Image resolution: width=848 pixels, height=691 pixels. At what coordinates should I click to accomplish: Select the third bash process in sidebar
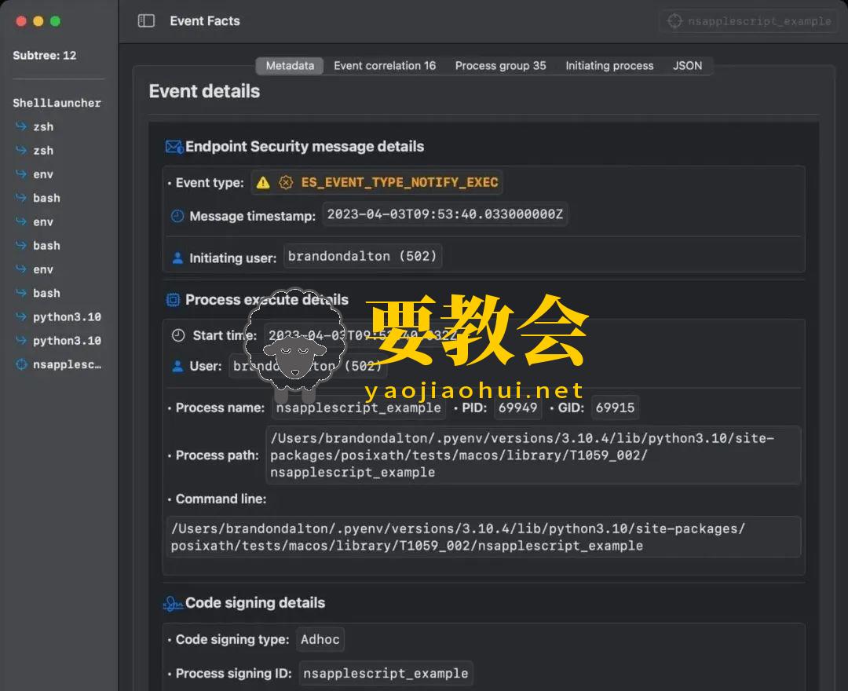click(46, 293)
